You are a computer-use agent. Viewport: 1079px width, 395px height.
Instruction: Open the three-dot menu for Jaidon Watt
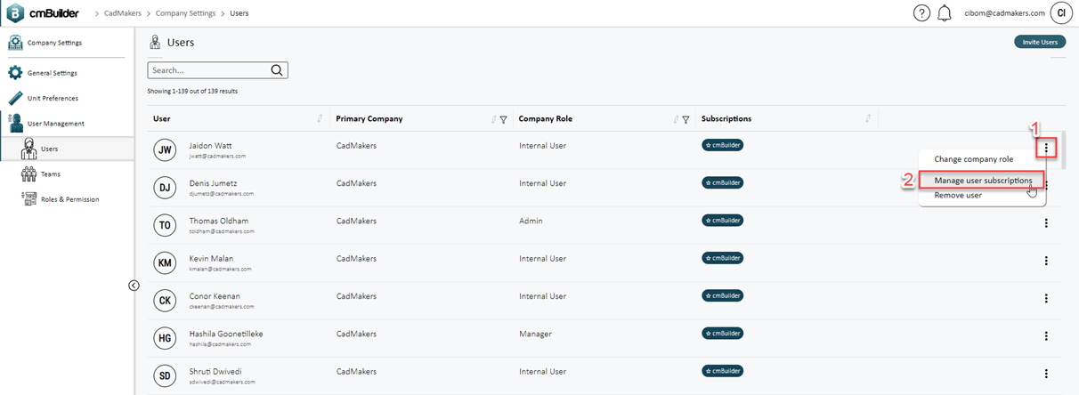click(x=1046, y=149)
